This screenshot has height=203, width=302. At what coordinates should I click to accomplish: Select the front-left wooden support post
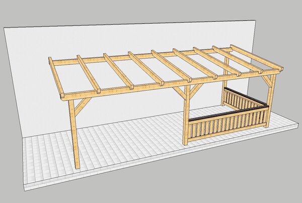click(74, 135)
